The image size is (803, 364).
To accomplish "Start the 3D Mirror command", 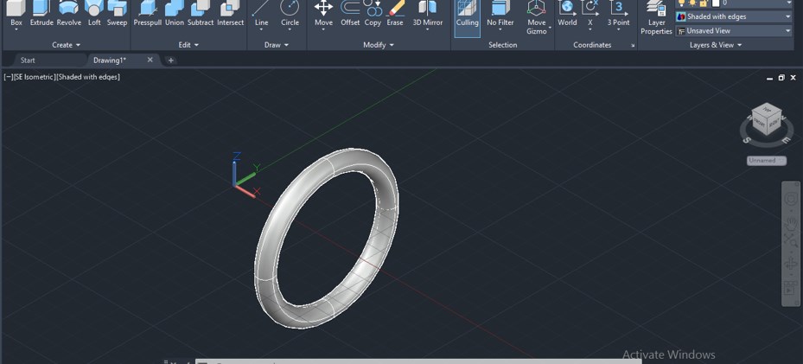I will click(x=428, y=11).
